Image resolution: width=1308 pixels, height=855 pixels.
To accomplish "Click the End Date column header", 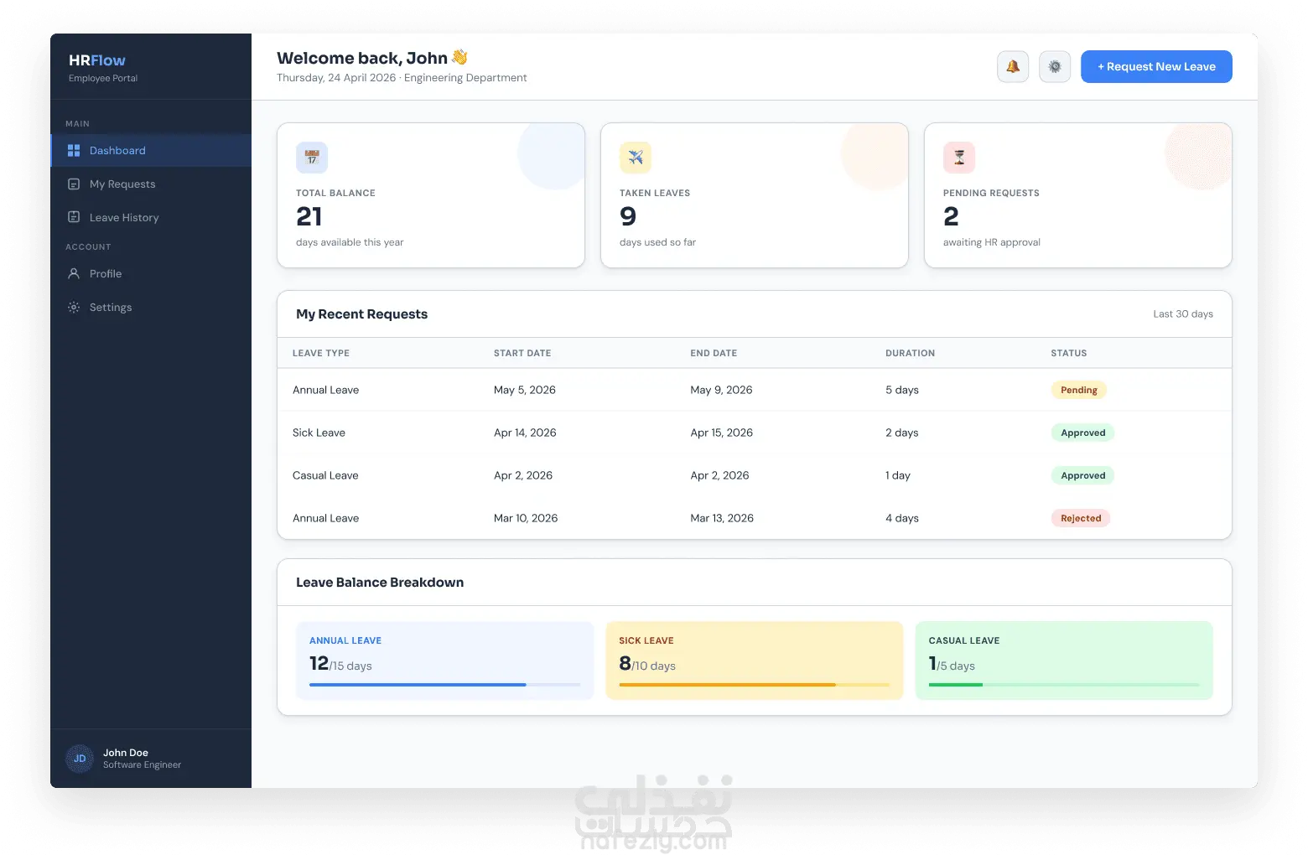I will tap(714, 353).
